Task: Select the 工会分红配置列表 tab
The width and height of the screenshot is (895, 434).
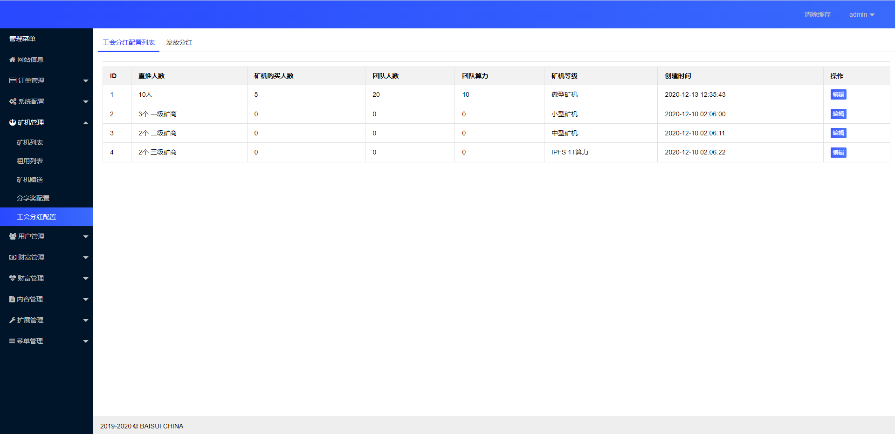Action: (x=128, y=42)
